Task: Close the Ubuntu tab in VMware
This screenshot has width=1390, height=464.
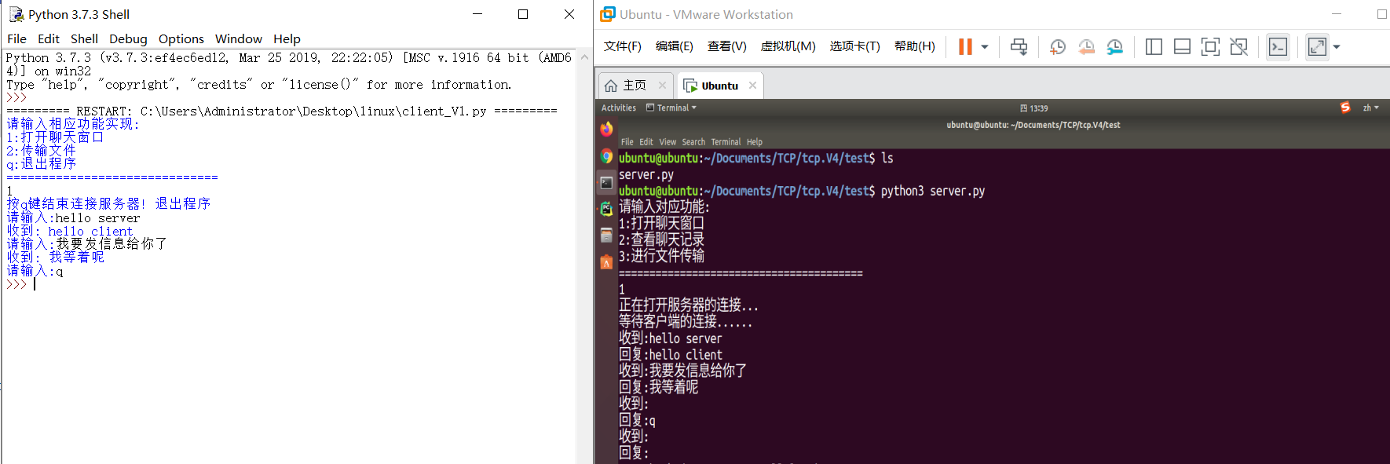Action: (752, 86)
